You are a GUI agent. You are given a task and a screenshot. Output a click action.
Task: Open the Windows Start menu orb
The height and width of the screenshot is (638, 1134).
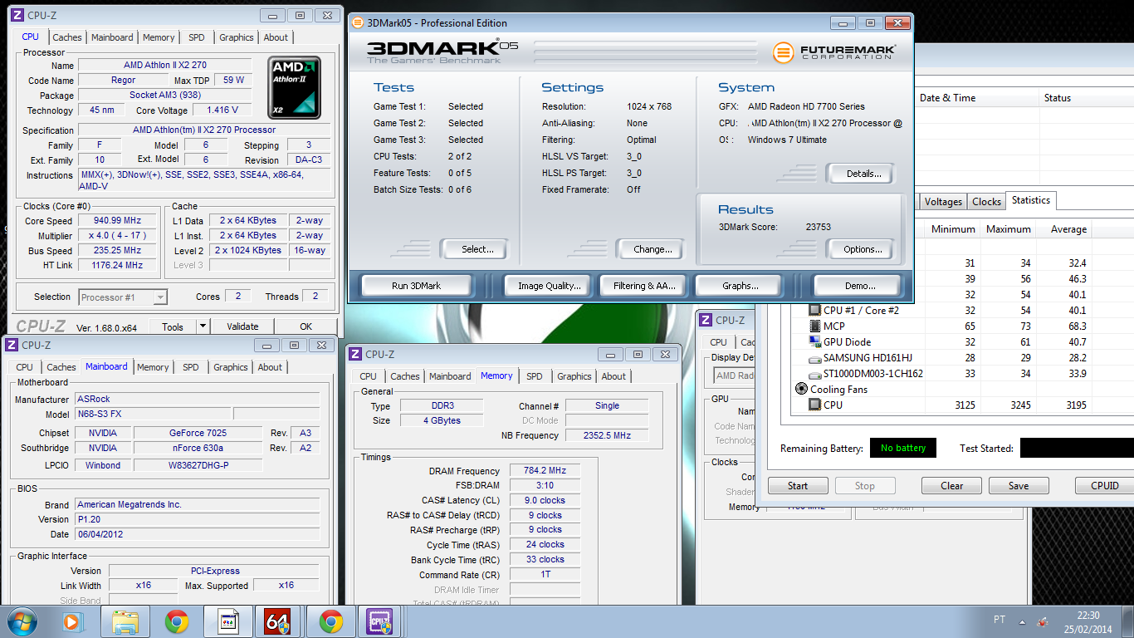click(x=22, y=621)
